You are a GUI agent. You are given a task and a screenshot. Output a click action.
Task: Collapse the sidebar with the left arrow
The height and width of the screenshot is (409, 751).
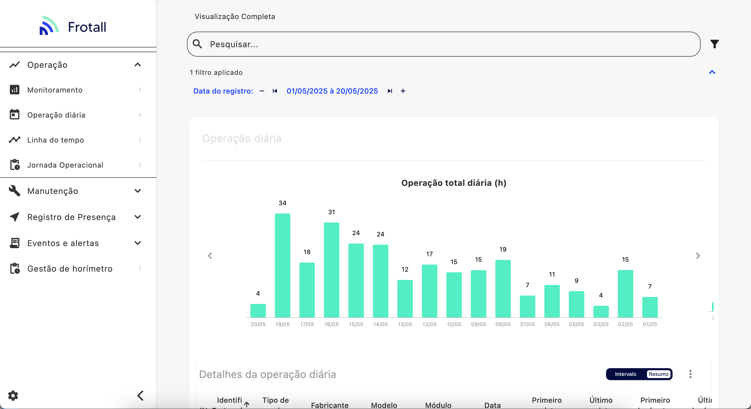pyautogui.click(x=141, y=396)
